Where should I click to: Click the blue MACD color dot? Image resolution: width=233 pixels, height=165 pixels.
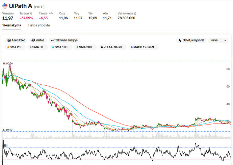132,47
